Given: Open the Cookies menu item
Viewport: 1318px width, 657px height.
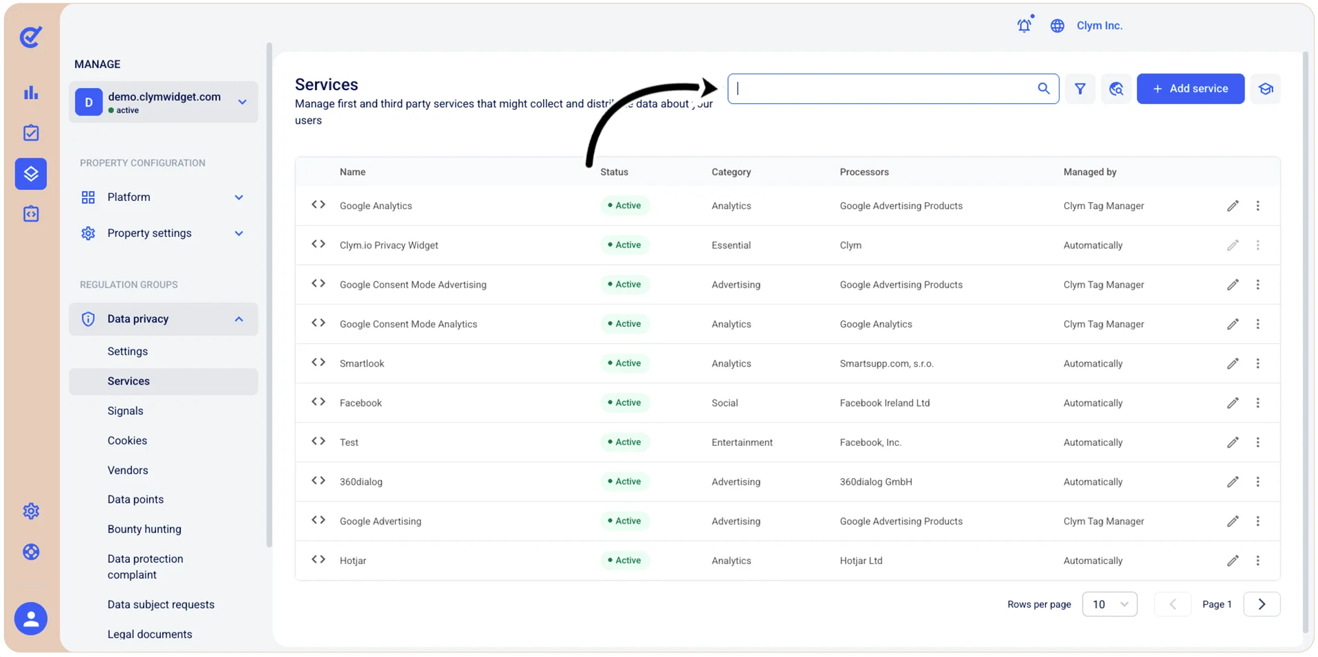Looking at the screenshot, I should pyautogui.click(x=127, y=440).
